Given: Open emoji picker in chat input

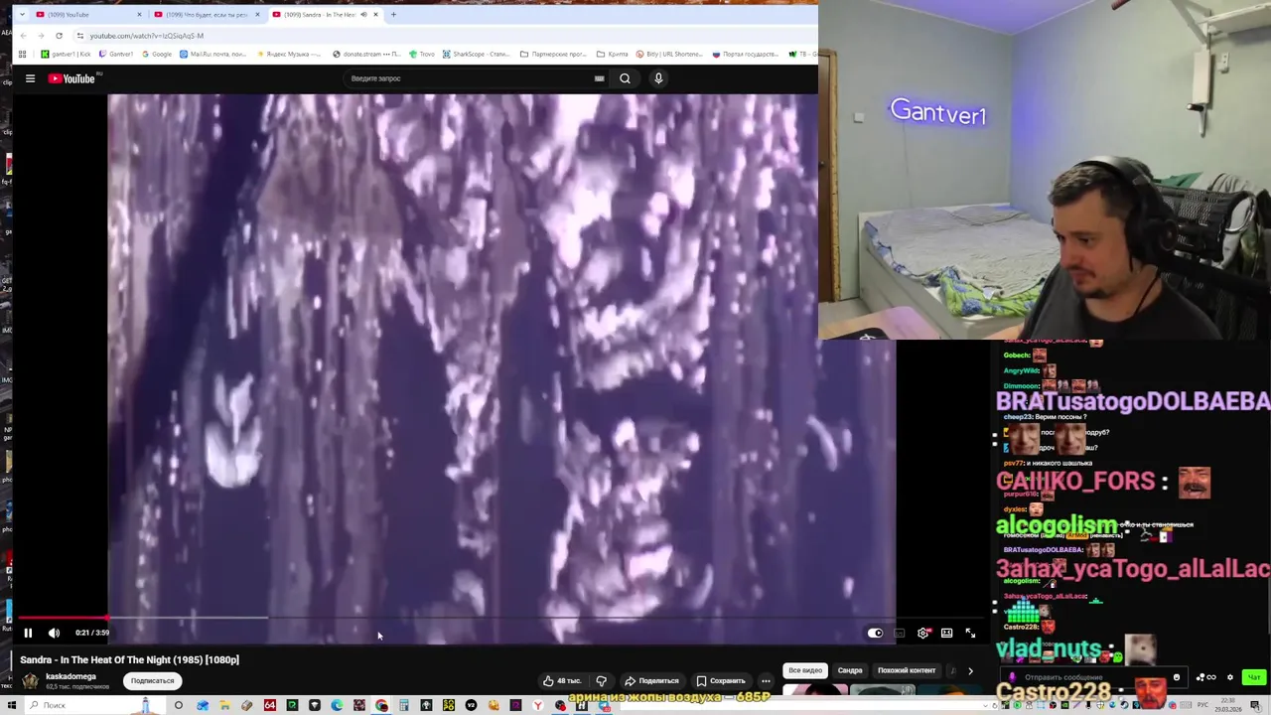Looking at the screenshot, I should point(1176,677).
